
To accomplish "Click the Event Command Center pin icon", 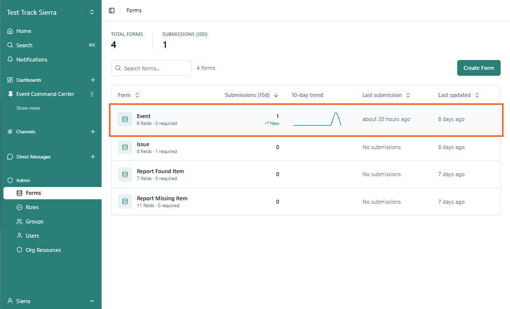I will point(10,94).
